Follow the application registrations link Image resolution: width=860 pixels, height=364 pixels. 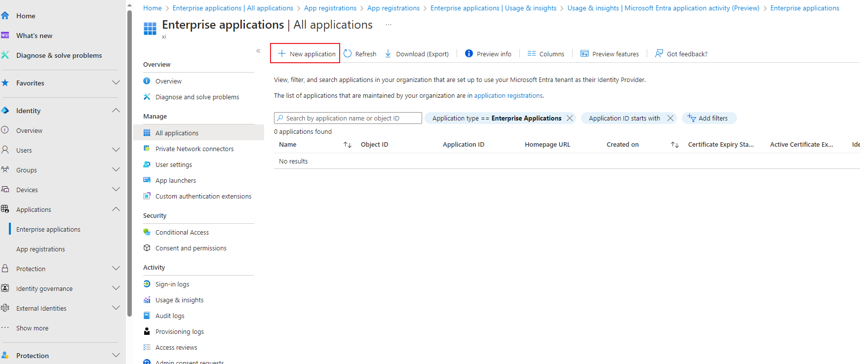[x=508, y=95]
